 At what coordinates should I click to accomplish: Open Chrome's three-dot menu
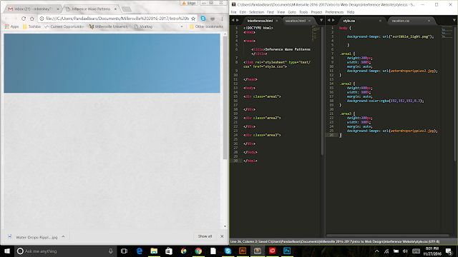pyautogui.click(x=222, y=19)
